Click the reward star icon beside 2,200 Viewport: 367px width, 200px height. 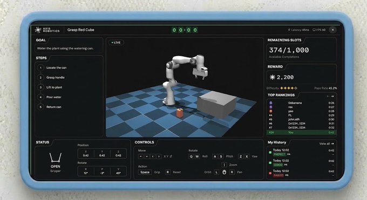(272, 77)
